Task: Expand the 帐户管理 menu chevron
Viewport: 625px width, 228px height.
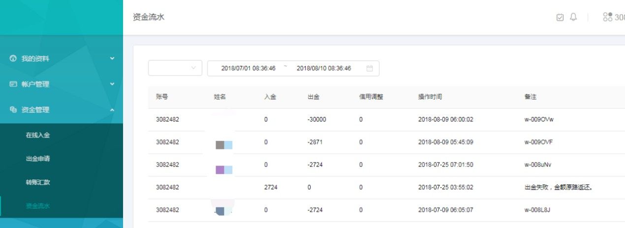Action: point(112,84)
